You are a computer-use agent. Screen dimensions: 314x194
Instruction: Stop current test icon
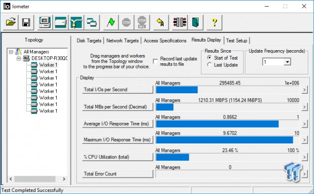pyautogui.click(x=126, y=22)
